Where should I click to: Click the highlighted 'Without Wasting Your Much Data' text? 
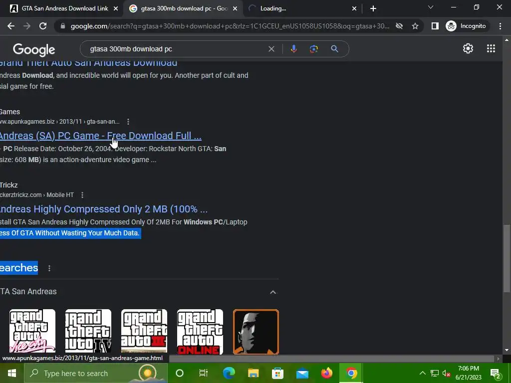pos(87,233)
